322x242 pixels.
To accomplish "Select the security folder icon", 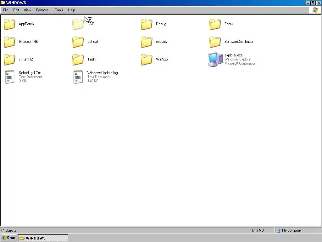I will point(147,42).
